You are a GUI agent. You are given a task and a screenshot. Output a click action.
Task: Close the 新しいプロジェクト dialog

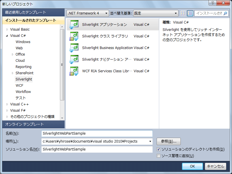(x=223, y=3)
